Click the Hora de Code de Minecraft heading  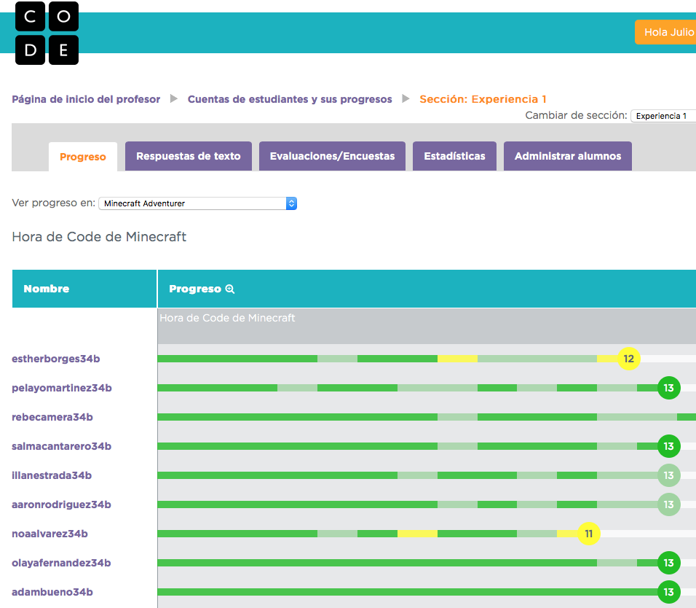(x=99, y=237)
